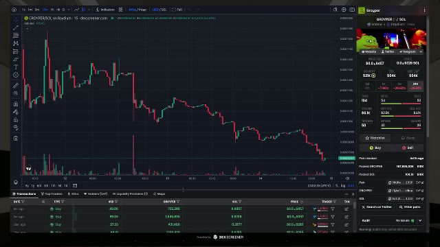
Task: Add Groyper to Watchlist
Action: pyautogui.click(x=375, y=138)
